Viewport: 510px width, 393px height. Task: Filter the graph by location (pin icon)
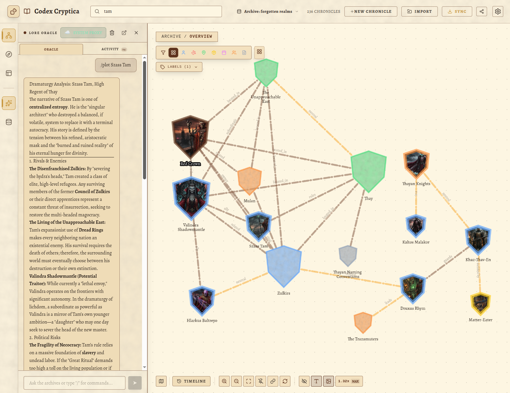(x=204, y=53)
